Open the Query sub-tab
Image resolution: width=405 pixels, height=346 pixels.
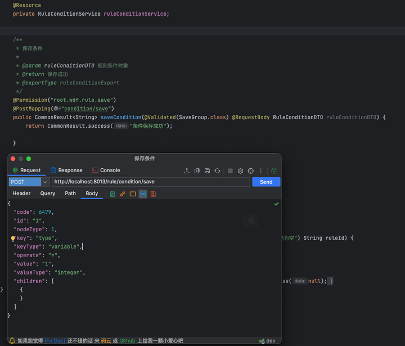pyautogui.click(x=48, y=194)
